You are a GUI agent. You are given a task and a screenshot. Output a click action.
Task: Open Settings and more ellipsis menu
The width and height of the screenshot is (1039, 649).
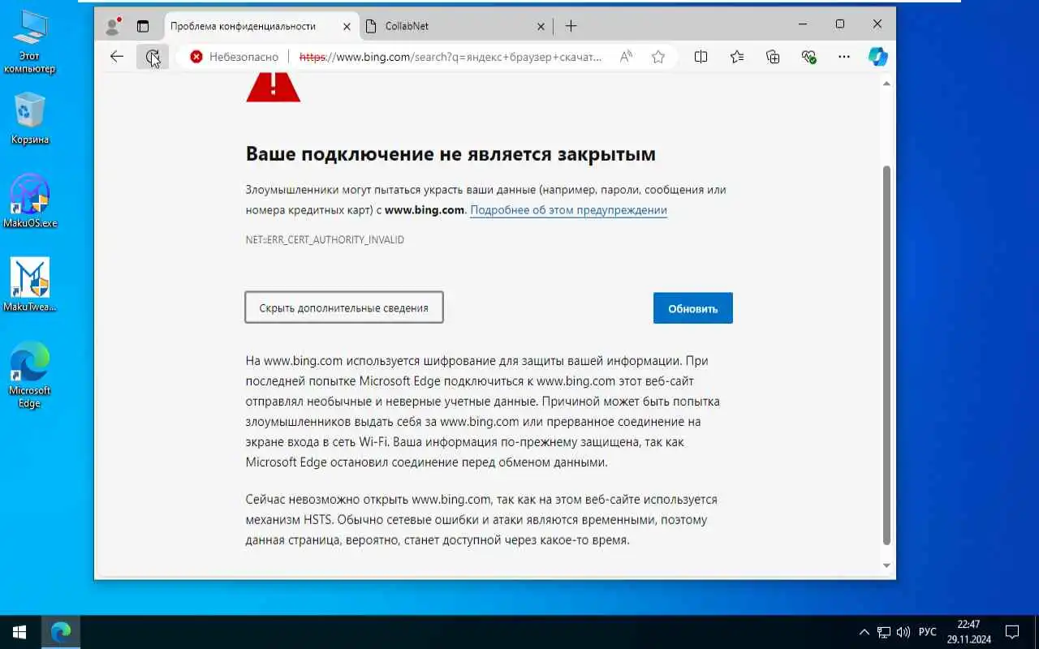click(844, 57)
